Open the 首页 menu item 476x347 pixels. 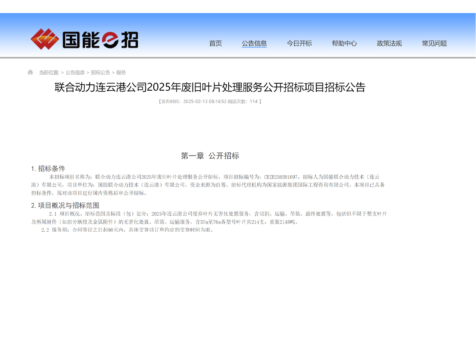[215, 43]
